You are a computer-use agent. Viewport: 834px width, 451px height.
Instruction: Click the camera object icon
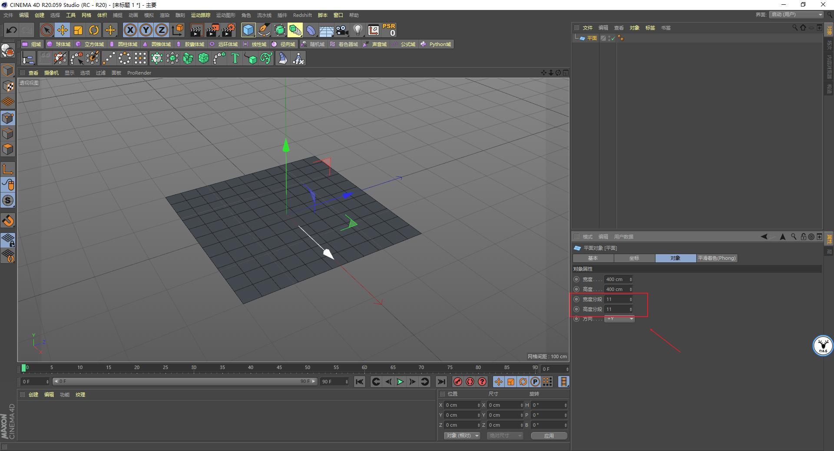tap(342, 30)
